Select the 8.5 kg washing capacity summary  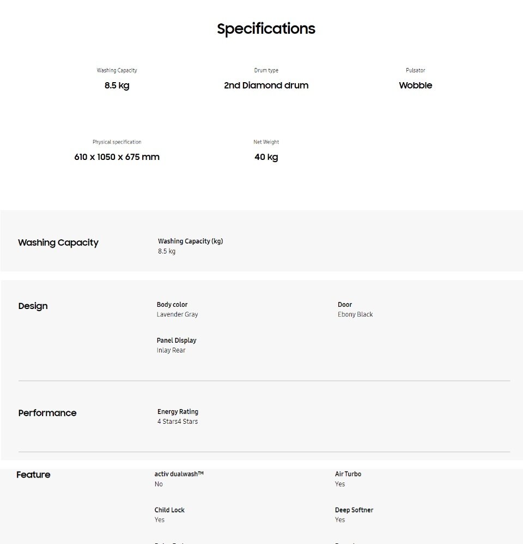pos(117,85)
